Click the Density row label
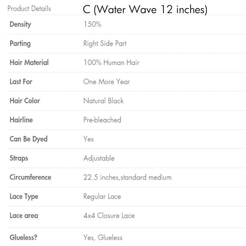Screen dimensions: 246x246 click(20, 25)
